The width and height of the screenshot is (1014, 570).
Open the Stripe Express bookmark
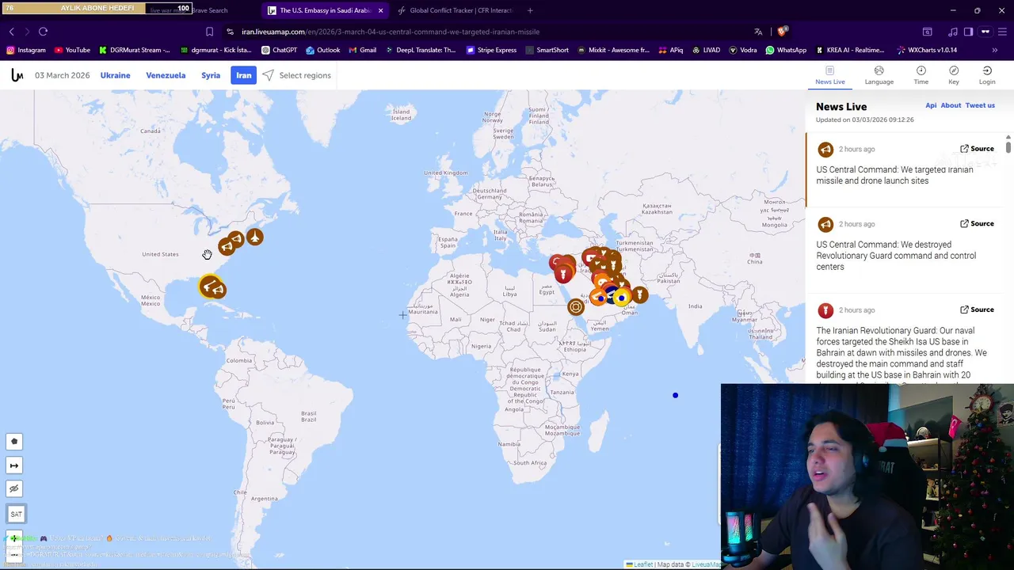491,50
